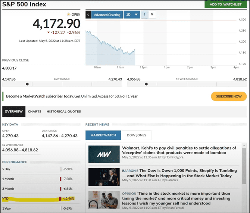Select the Charts tab
The width and height of the screenshot is (250, 213).
(x=35, y=111)
